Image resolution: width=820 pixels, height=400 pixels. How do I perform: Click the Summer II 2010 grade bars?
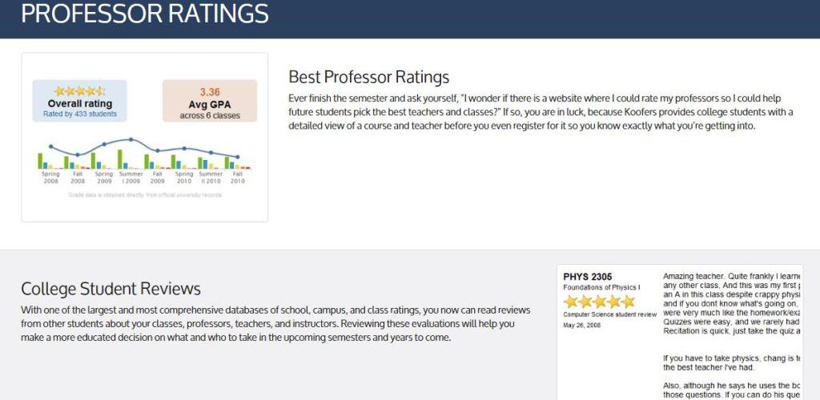coord(211,163)
